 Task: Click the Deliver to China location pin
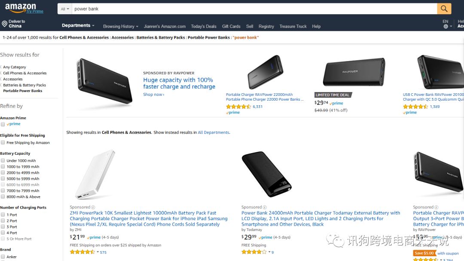click(4, 24)
